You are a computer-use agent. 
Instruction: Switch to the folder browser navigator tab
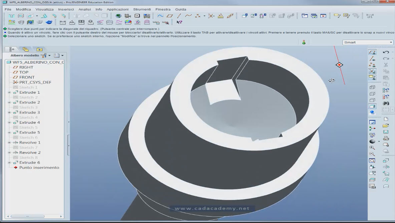click(25, 49)
